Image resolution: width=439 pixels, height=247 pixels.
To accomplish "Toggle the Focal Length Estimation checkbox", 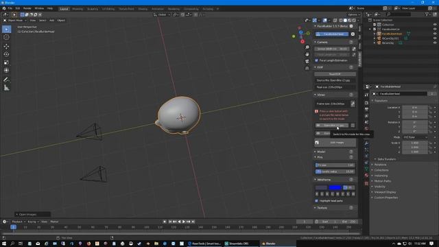I will [x=317, y=60].
